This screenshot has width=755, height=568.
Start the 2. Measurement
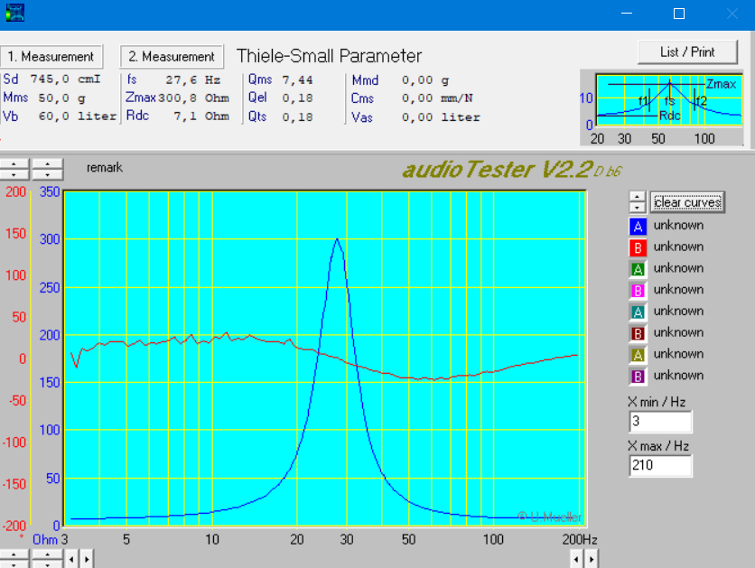[x=172, y=56]
